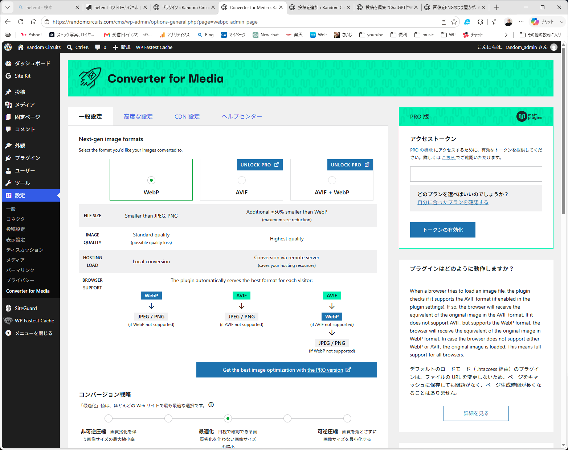Open the youtube bookmarks folder
The height and width of the screenshot is (450, 568).
(371, 35)
